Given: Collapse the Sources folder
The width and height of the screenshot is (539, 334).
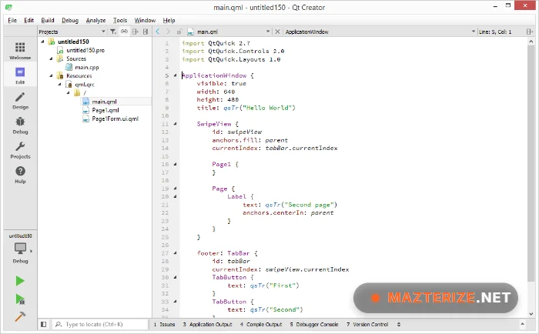Looking at the screenshot, I should pos(52,58).
